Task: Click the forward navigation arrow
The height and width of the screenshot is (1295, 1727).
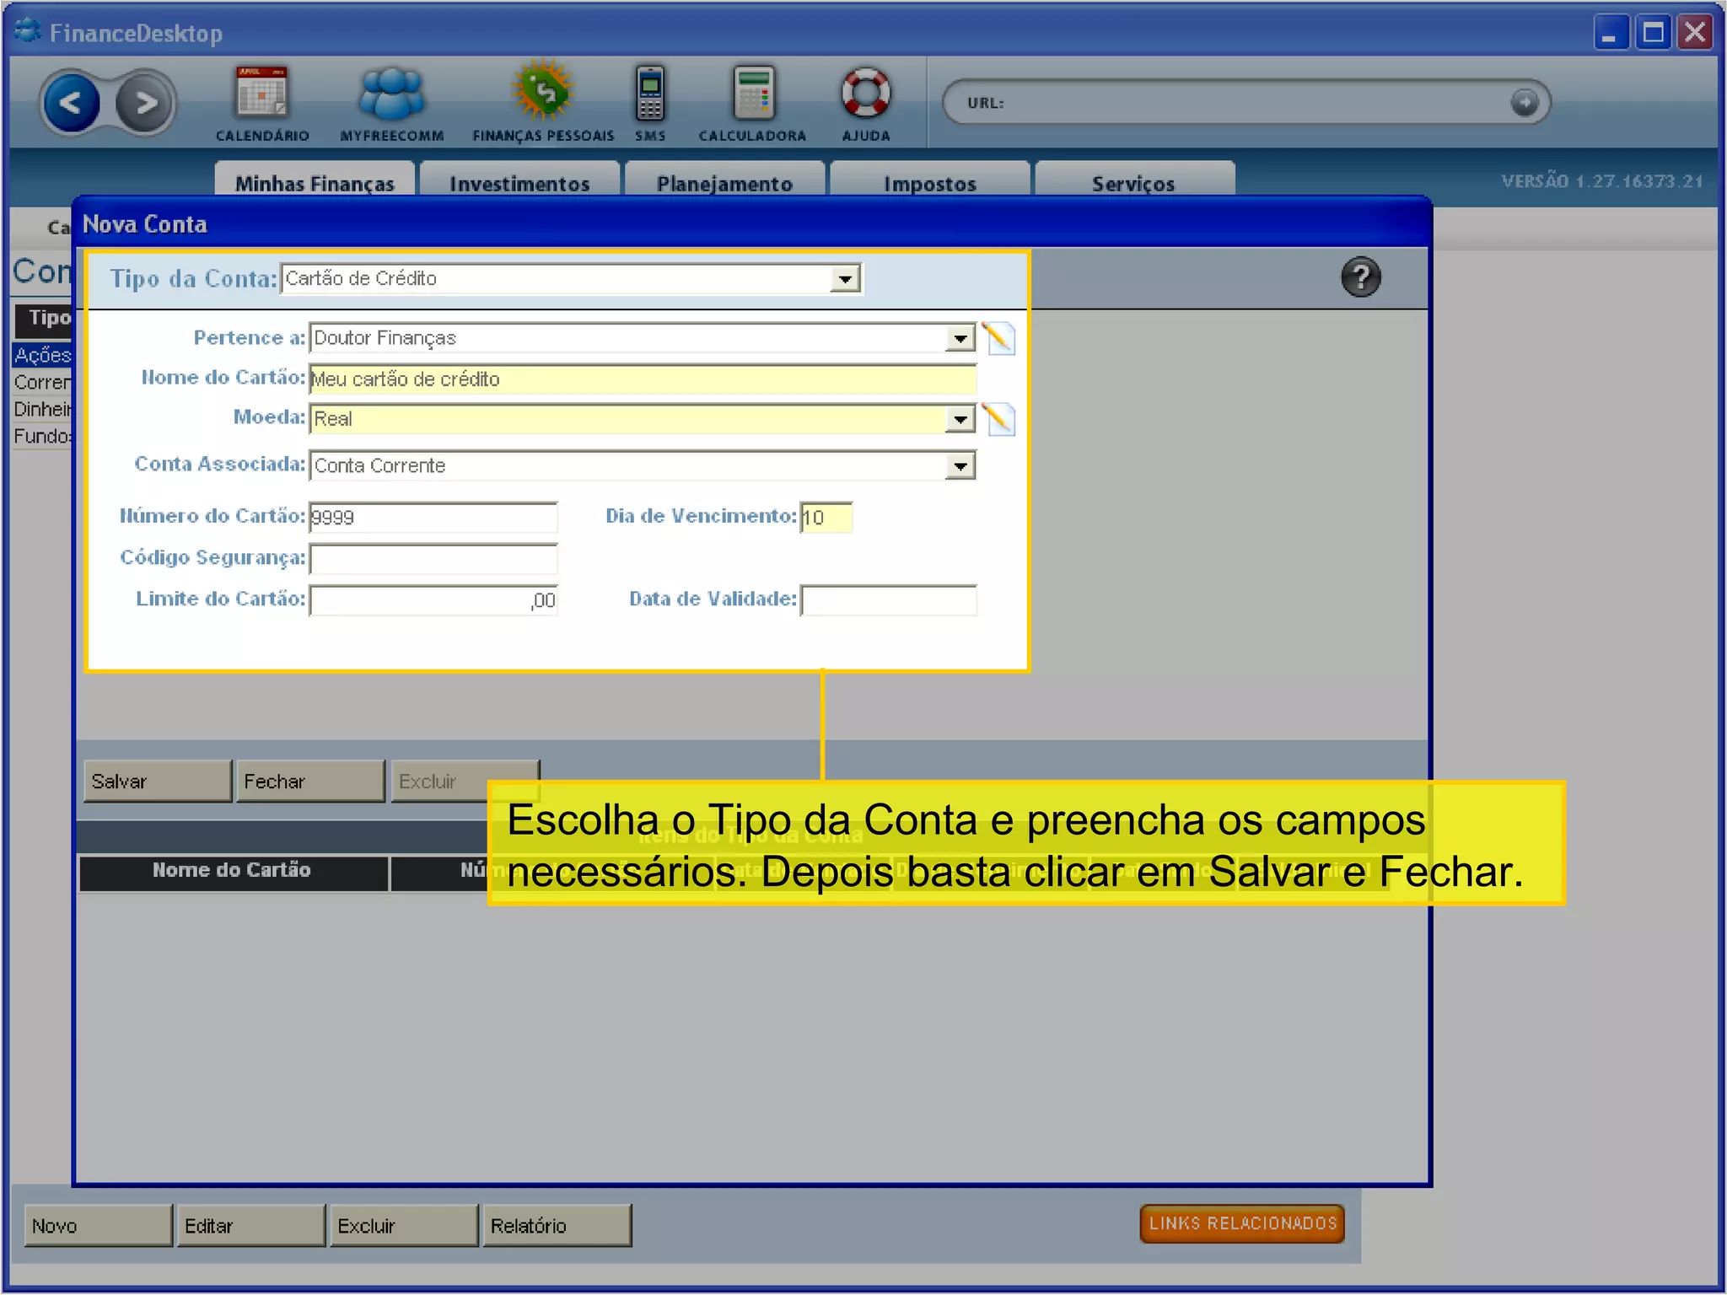Action: [x=145, y=104]
